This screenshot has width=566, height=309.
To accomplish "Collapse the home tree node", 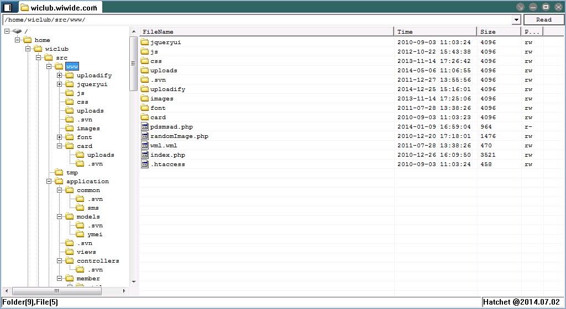I will tap(17, 40).
